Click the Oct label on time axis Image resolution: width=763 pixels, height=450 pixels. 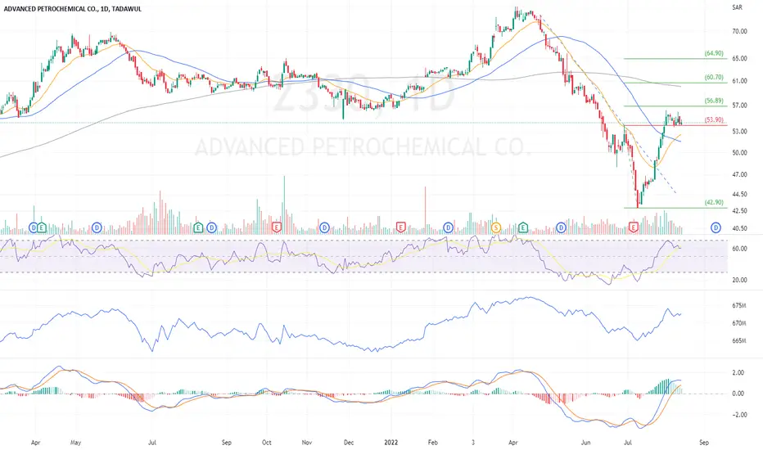click(x=267, y=443)
